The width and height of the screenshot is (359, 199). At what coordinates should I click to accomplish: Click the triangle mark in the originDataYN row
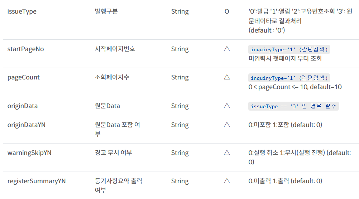click(x=226, y=125)
